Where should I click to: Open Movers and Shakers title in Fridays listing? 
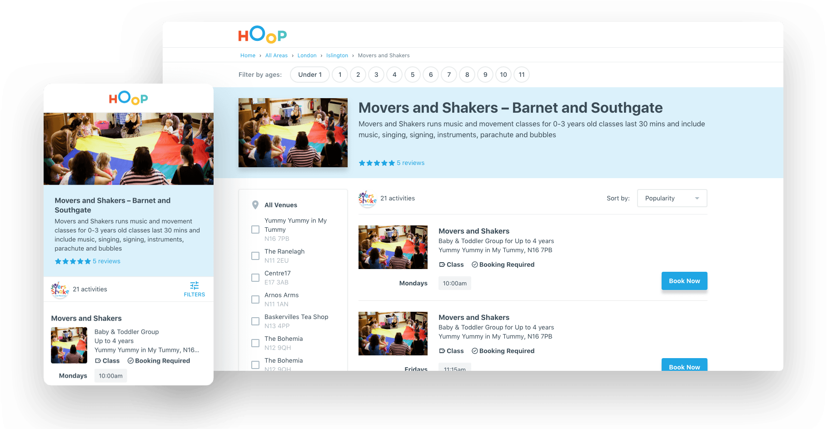474,317
